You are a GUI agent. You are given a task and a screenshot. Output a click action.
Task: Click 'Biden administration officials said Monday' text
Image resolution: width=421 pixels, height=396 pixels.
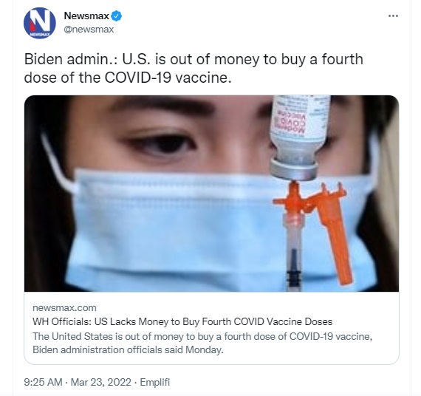(x=128, y=349)
